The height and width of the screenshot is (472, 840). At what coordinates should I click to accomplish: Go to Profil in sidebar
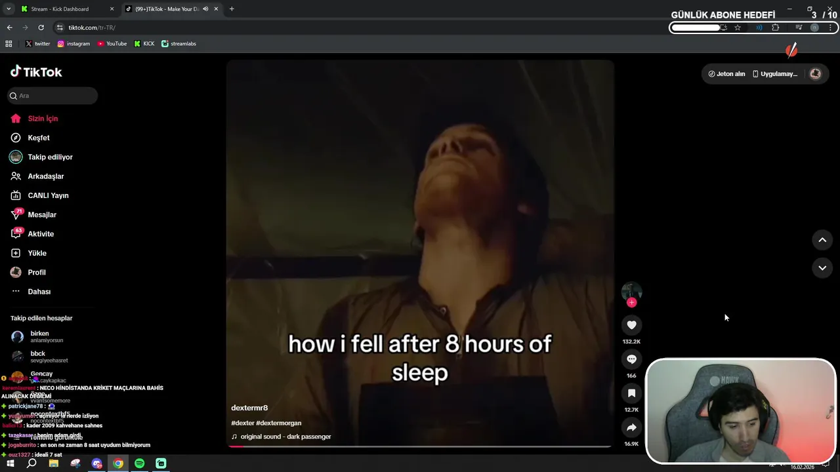[36, 272]
